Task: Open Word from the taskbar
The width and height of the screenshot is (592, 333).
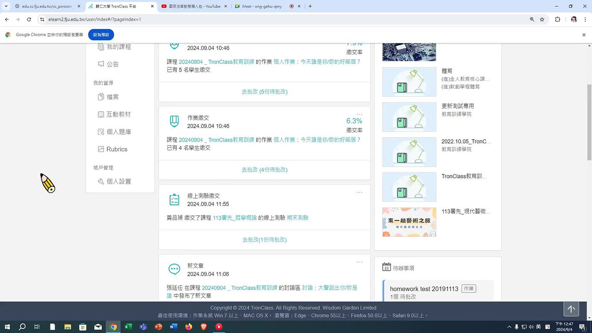Action: pyautogui.click(x=173, y=327)
